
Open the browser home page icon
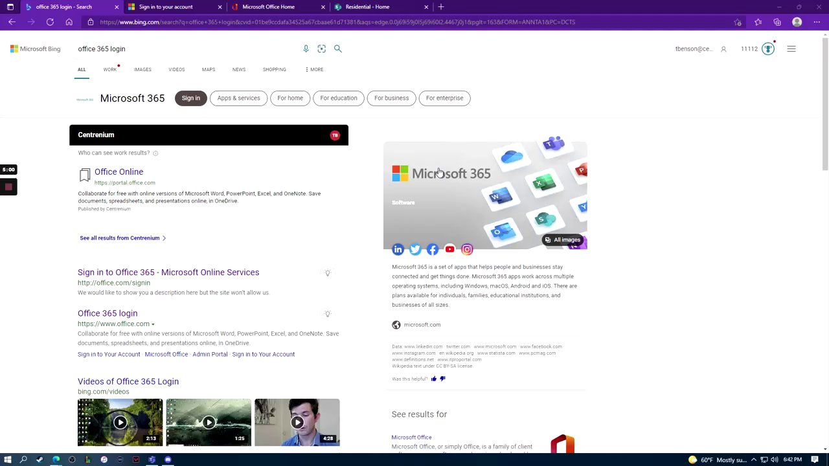click(69, 22)
